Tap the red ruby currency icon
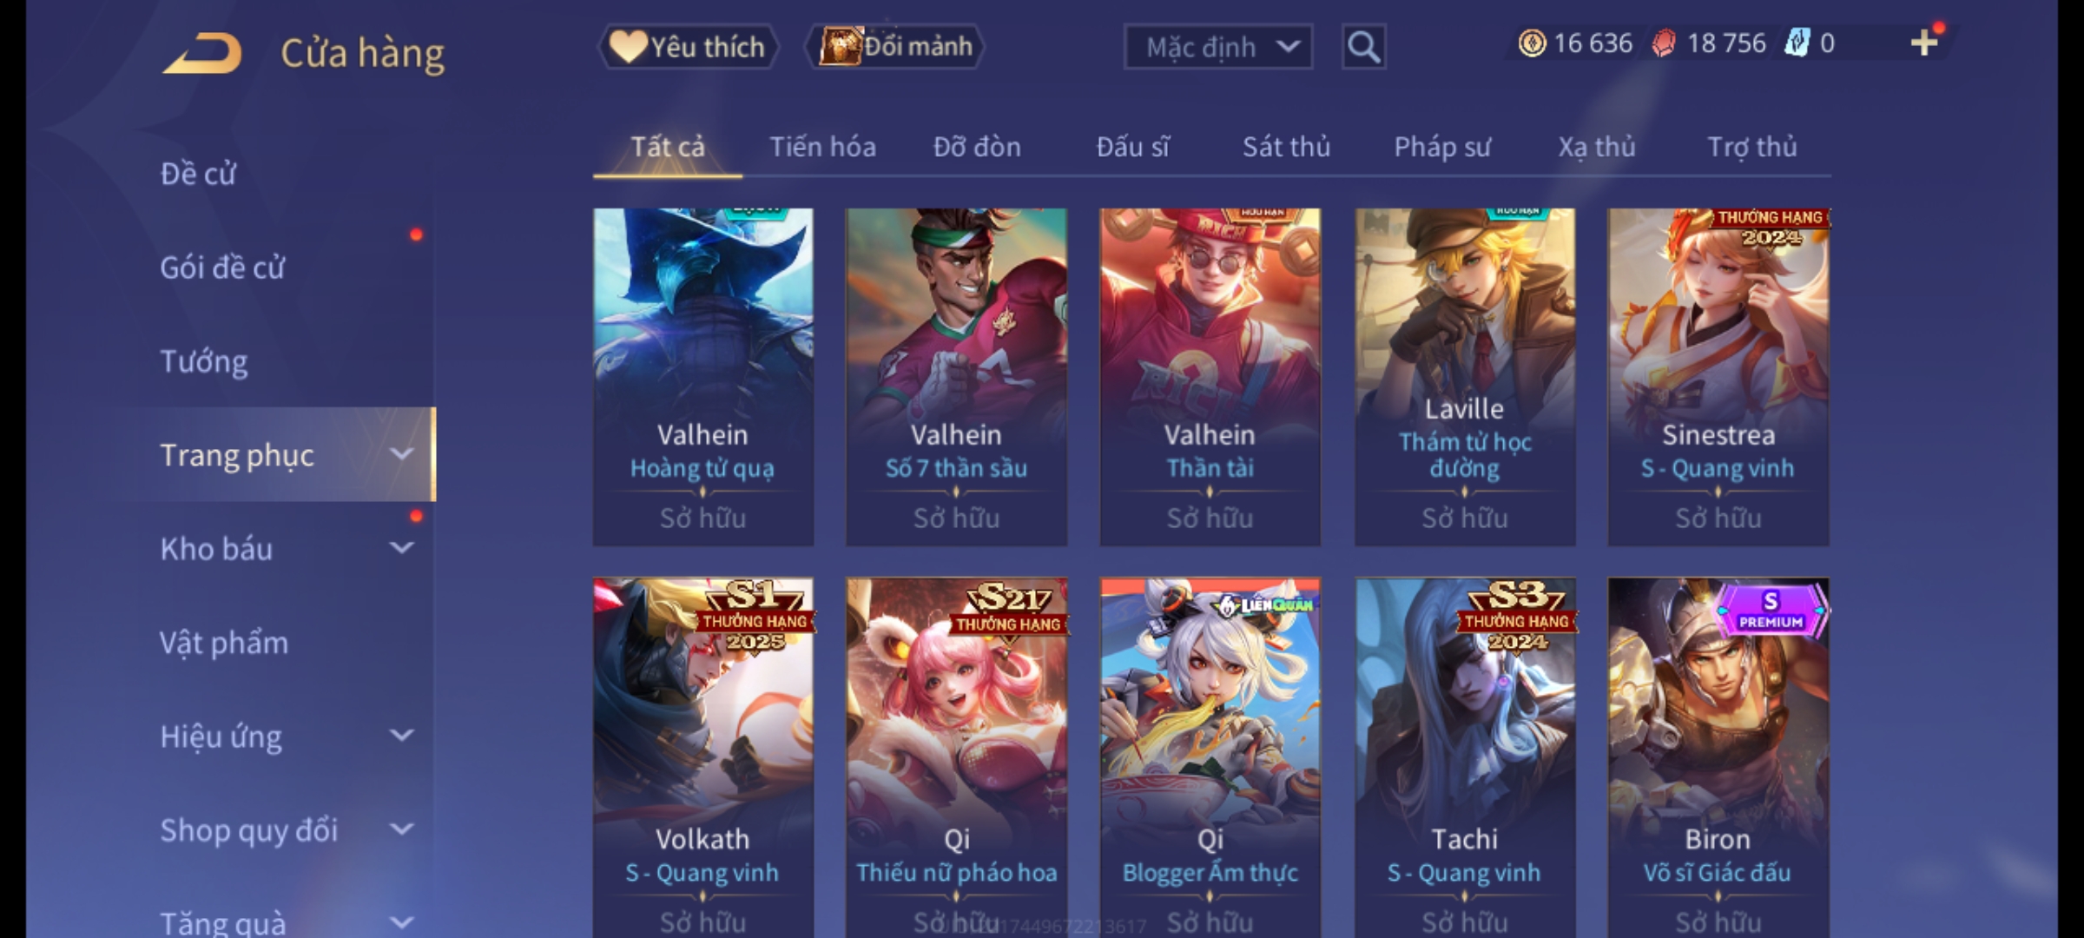This screenshot has height=938, width=2084. pos(1663,43)
